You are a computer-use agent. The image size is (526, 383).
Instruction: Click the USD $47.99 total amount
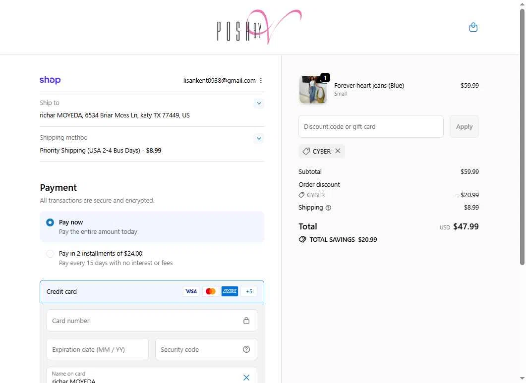(x=459, y=227)
